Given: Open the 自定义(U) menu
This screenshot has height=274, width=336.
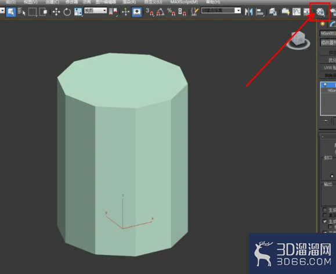Looking at the screenshot, I should pyautogui.click(x=153, y=2).
